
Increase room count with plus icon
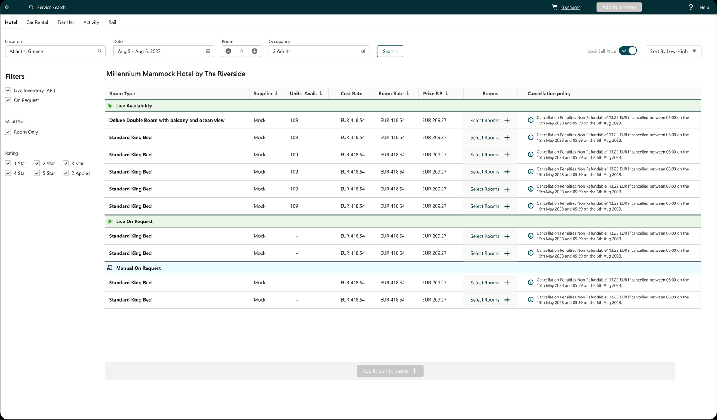tap(255, 51)
